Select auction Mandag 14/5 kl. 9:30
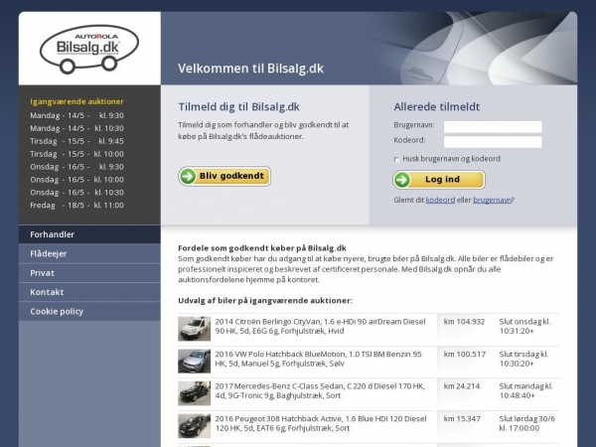Screen dimensions: 596x447 [76, 115]
